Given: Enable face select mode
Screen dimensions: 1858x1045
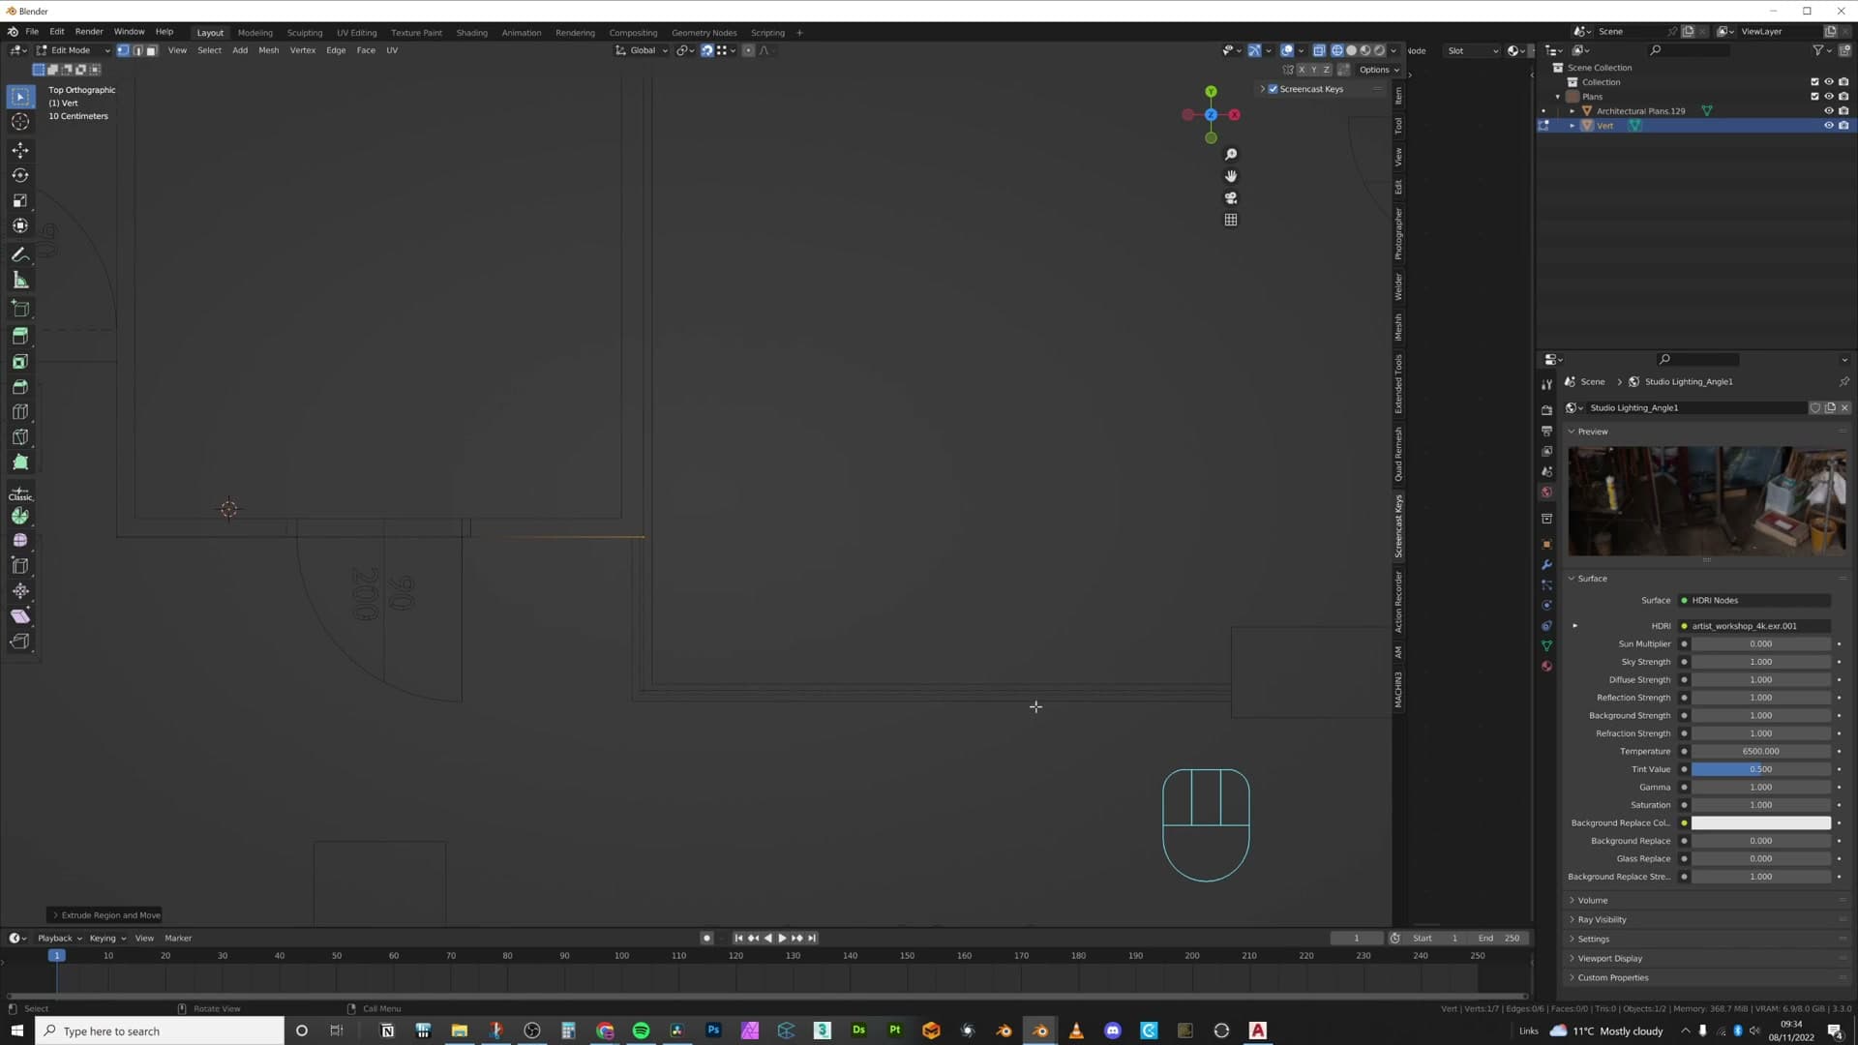Looking at the screenshot, I should click(152, 50).
